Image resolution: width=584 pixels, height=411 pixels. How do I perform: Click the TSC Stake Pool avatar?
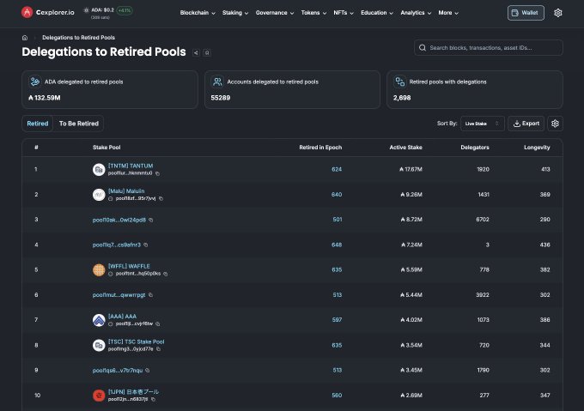pos(99,345)
